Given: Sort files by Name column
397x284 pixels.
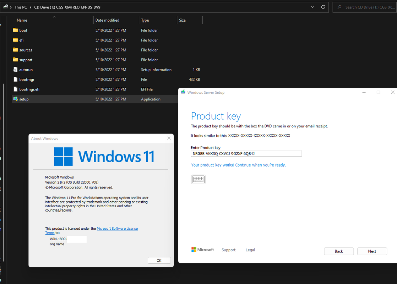Looking at the screenshot, I should tap(22, 20).
